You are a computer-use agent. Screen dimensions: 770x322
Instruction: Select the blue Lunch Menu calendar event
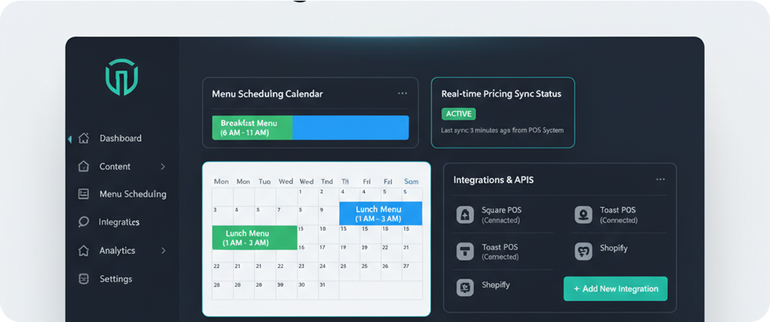tap(380, 214)
